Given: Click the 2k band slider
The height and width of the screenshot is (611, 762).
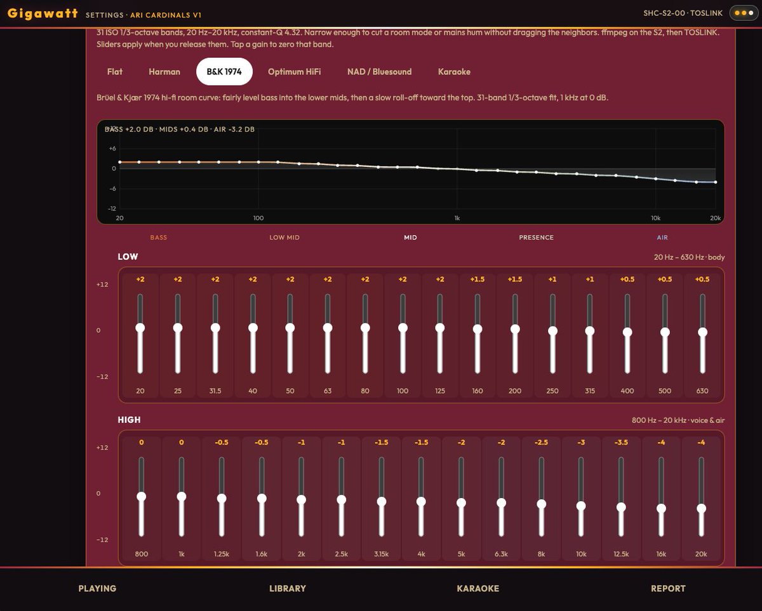Looking at the screenshot, I should point(302,497).
